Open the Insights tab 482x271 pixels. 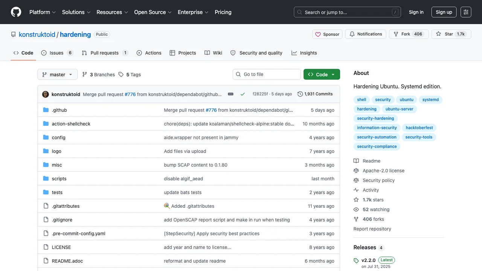[304, 53]
